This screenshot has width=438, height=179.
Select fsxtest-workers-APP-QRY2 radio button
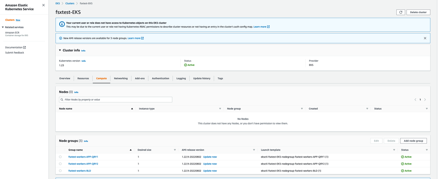tap(61, 164)
